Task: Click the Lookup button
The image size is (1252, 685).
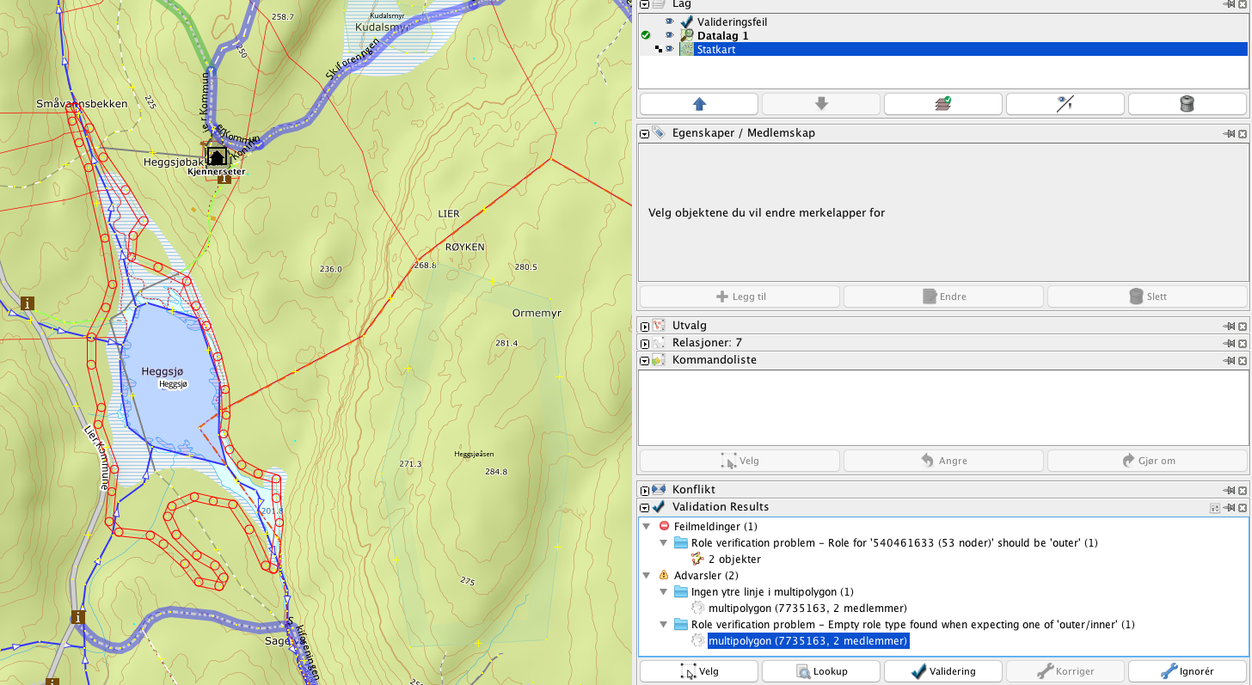Action: click(821, 671)
